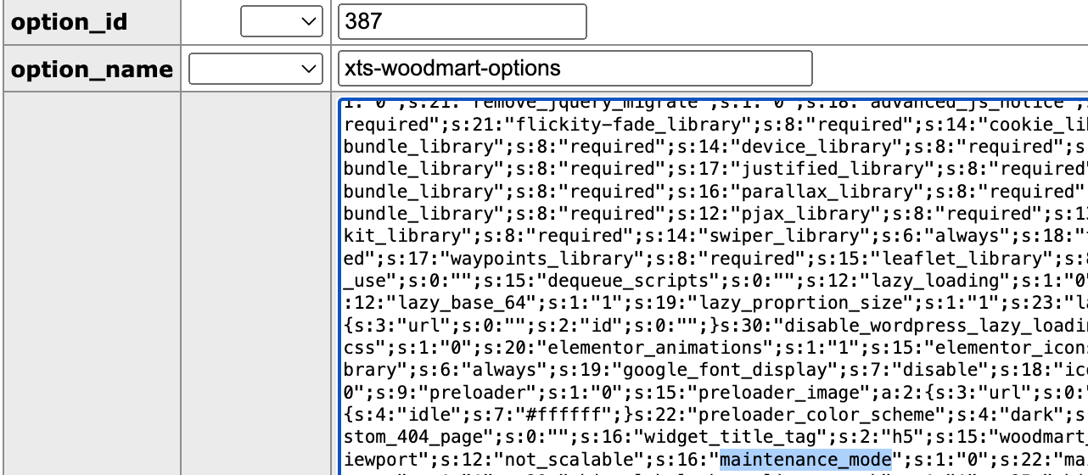This screenshot has height=475, width=1088.
Task: Click the option_id column label
Action: click(x=68, y=22)
